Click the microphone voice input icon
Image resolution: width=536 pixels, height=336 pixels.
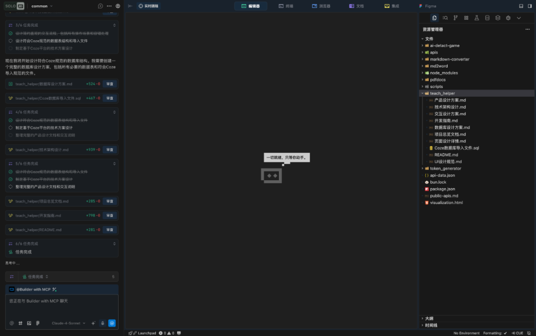tap(103, 323)
